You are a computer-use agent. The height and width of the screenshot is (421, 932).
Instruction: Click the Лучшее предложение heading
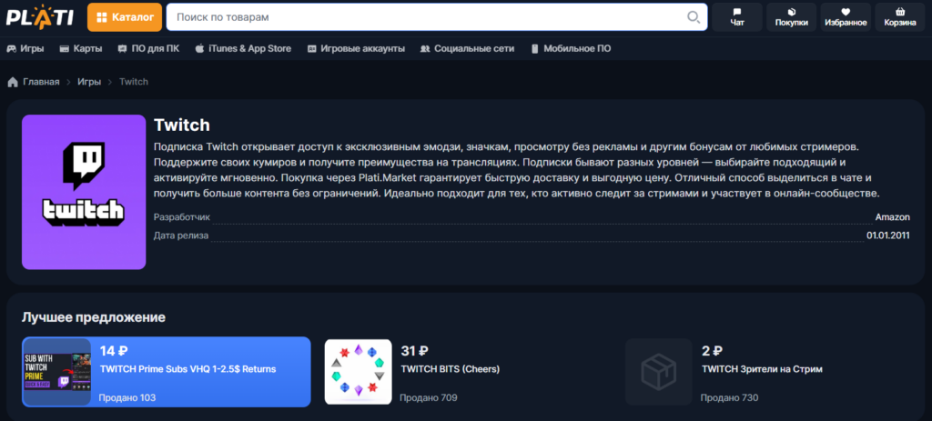click(94, 317)
